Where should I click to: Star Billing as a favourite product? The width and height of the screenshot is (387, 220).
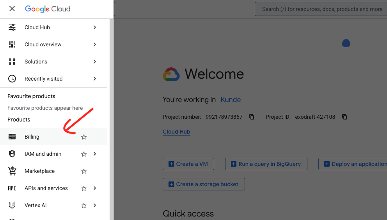[x=84, y=137]
